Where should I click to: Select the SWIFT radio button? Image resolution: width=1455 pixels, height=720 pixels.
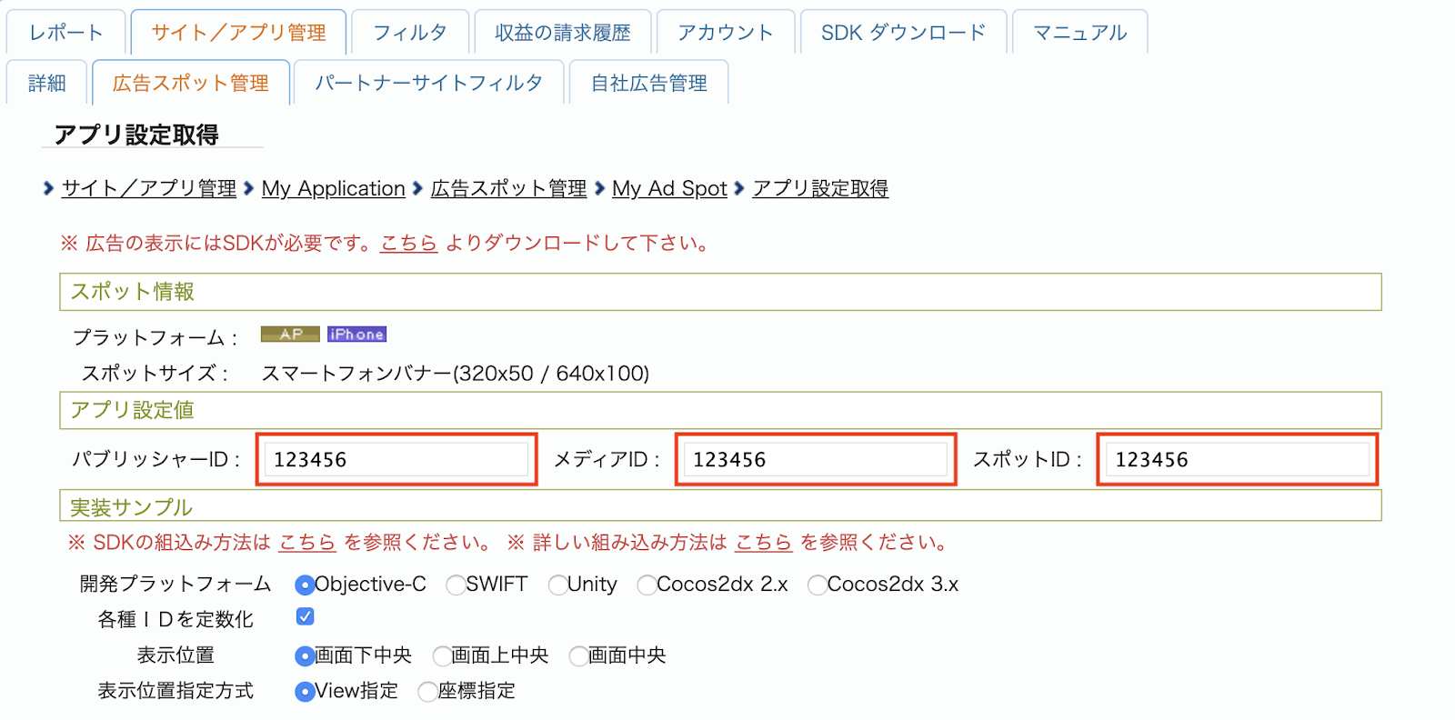point(456,585)
